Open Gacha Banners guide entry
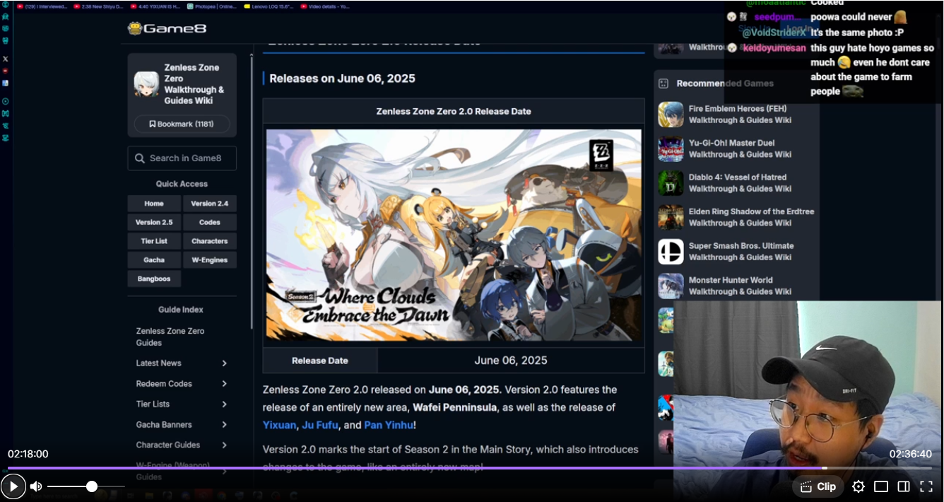944x502 pixels. click(x=164, y=425)
